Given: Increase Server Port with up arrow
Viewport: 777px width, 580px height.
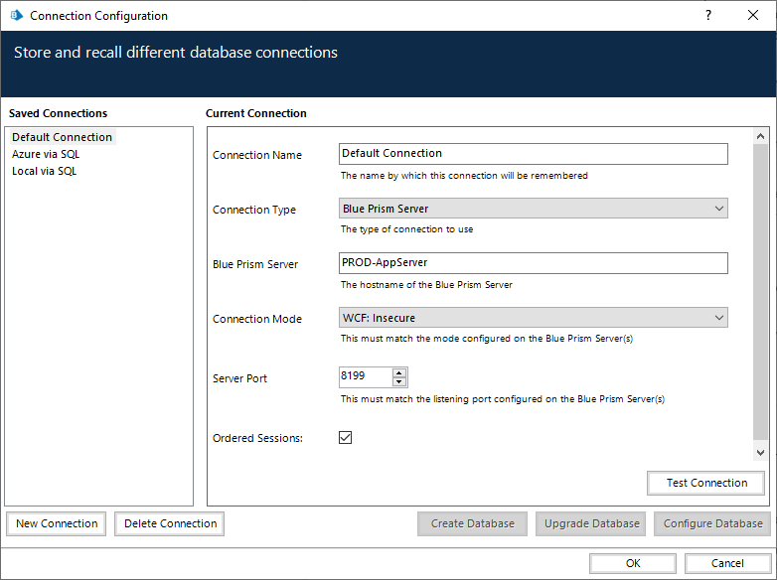Looking at the screenshot, I should click(399, 372).
